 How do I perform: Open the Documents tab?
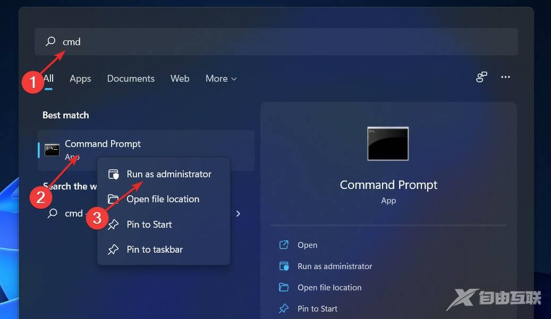point(131,79)
